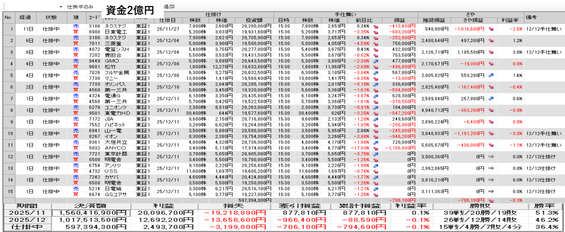This screenshot has height=232, width=565.
Task: Click the 状態 column header
Action: click(51, 17)
